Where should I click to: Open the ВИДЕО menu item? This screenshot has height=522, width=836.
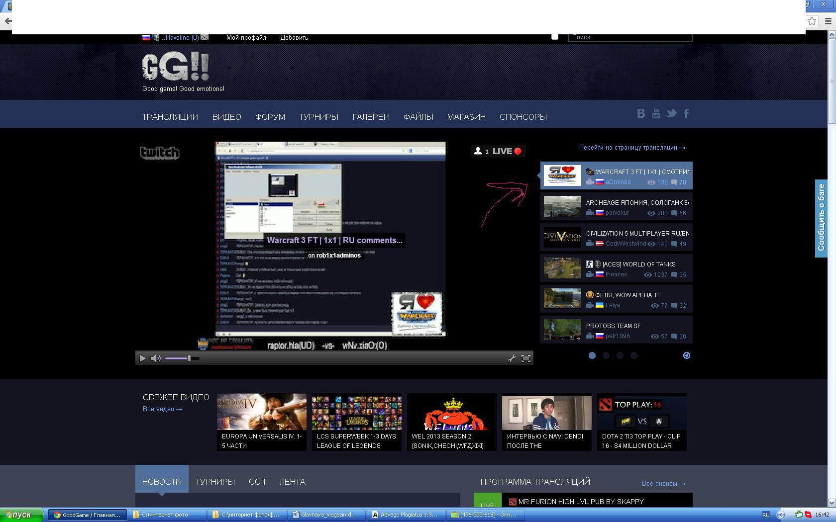click(227, 117)
